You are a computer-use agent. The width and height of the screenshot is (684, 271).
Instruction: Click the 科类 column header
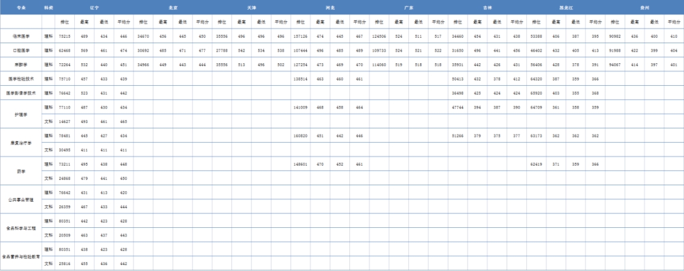click(49, 8)
